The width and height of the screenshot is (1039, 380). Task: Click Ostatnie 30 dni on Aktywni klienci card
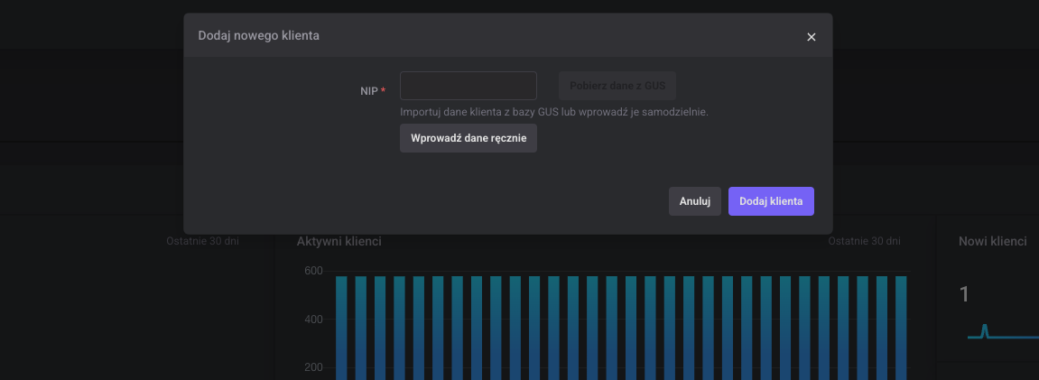(x=864, y=241)
